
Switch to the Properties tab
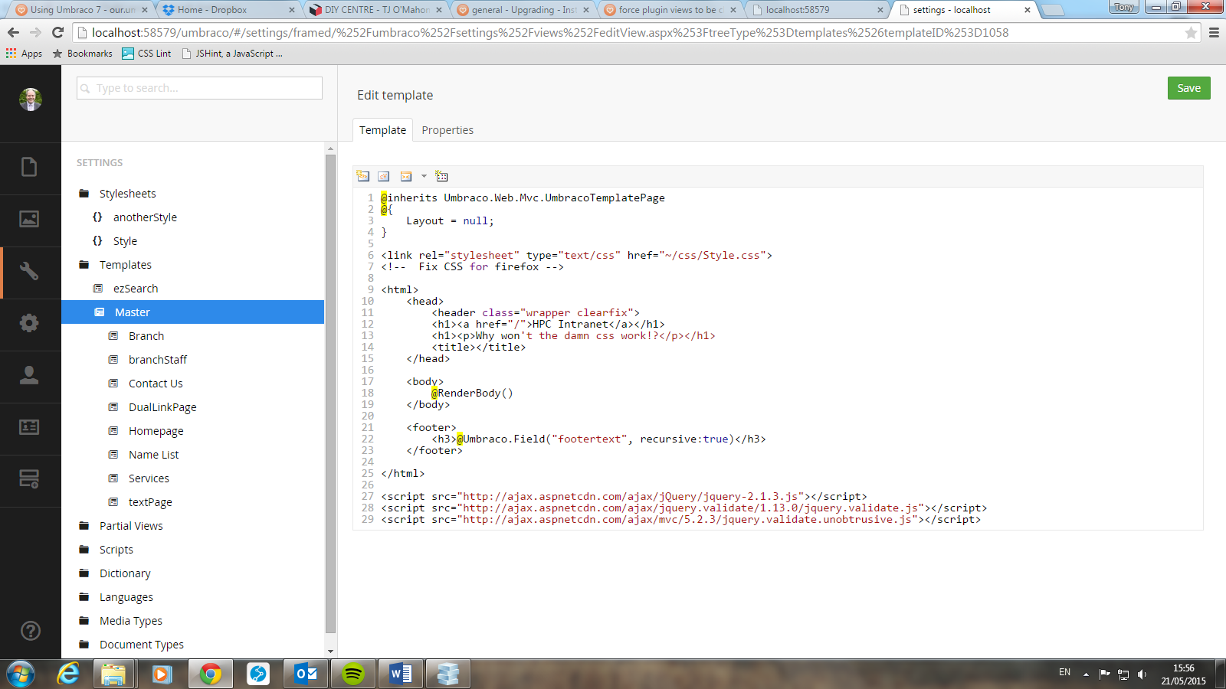(x=447, y=130)
